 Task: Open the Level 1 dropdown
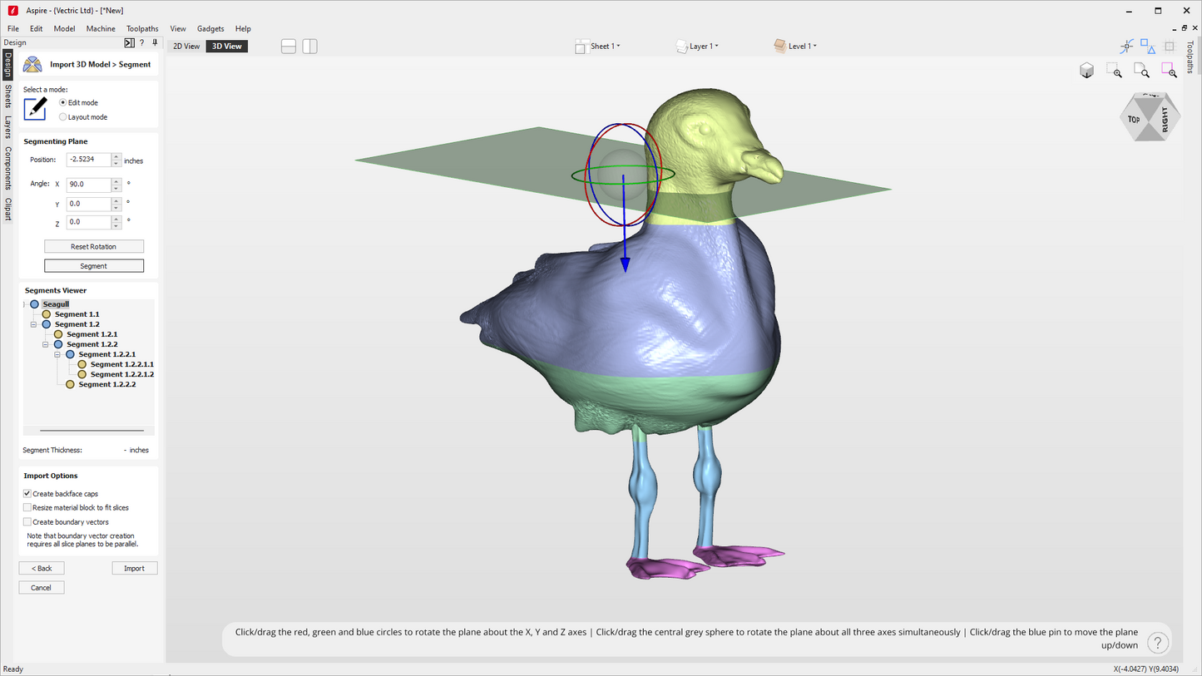[x=796, y=47]
